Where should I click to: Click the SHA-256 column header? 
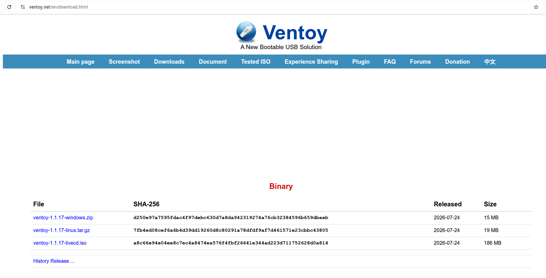coord(146,204)
